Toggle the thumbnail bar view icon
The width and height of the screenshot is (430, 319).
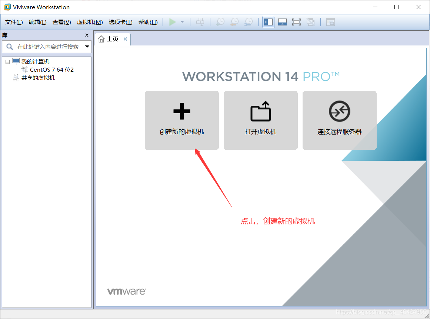[282, 22]
